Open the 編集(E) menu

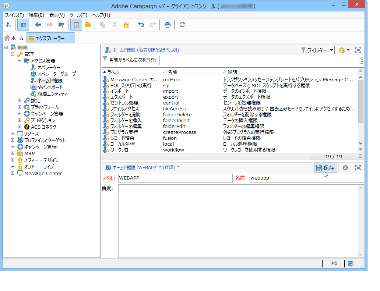point(36,15)
